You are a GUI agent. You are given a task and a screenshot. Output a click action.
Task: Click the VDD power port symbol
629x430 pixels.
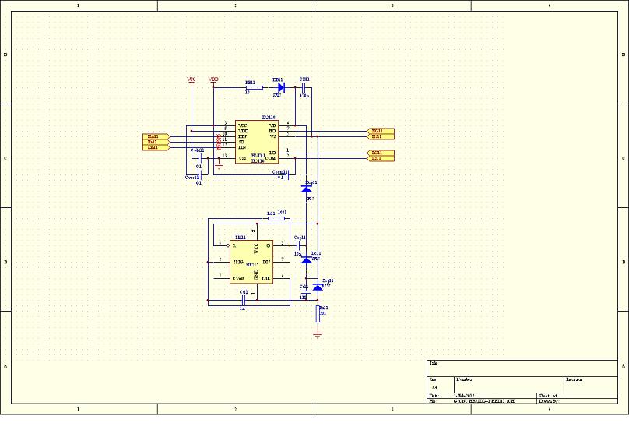(214, 81)
